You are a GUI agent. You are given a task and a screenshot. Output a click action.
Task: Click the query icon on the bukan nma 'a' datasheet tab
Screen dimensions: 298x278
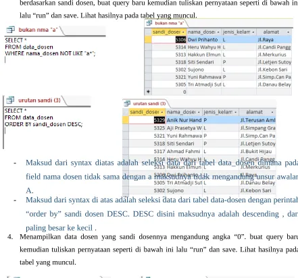click(149, 23)
